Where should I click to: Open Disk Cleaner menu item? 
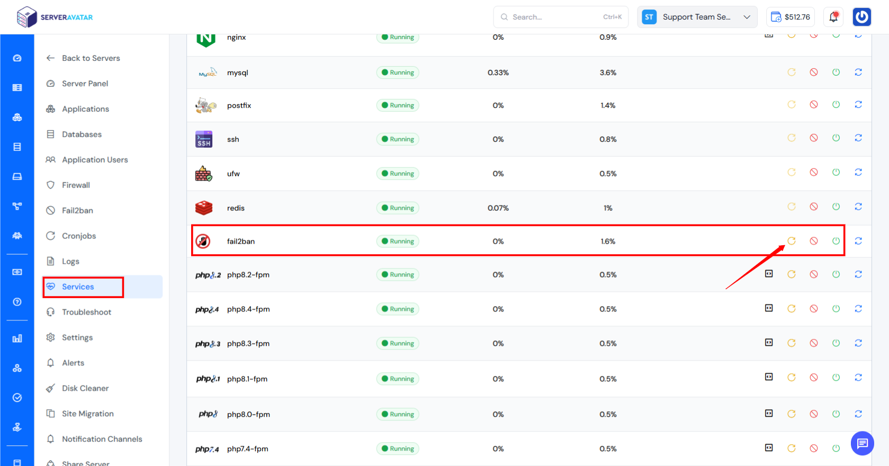[x=77, y=389]
